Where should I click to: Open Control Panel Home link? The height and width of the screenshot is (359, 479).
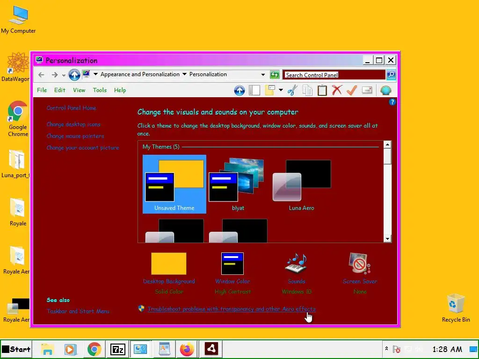(72, 108)
